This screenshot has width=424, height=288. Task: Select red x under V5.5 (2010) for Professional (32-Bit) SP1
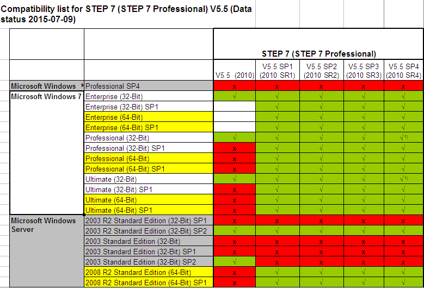coord(235,148)
